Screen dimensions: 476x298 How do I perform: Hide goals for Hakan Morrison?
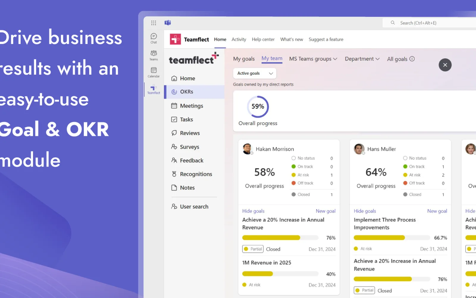coord(253,211)
